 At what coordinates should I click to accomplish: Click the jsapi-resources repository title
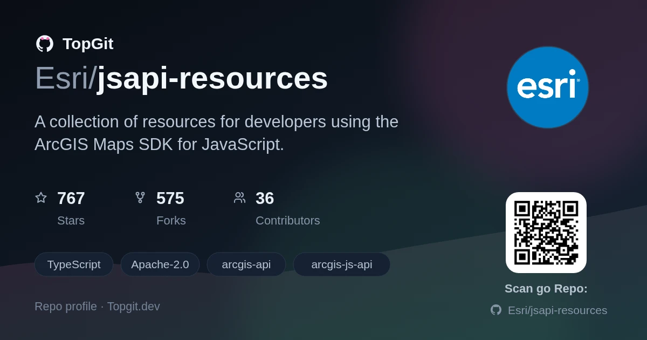[212, 78]
